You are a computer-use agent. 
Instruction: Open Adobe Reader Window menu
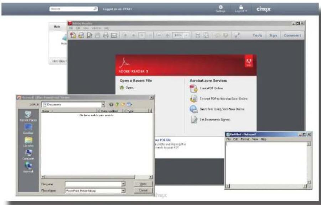[x=96, y=28]
